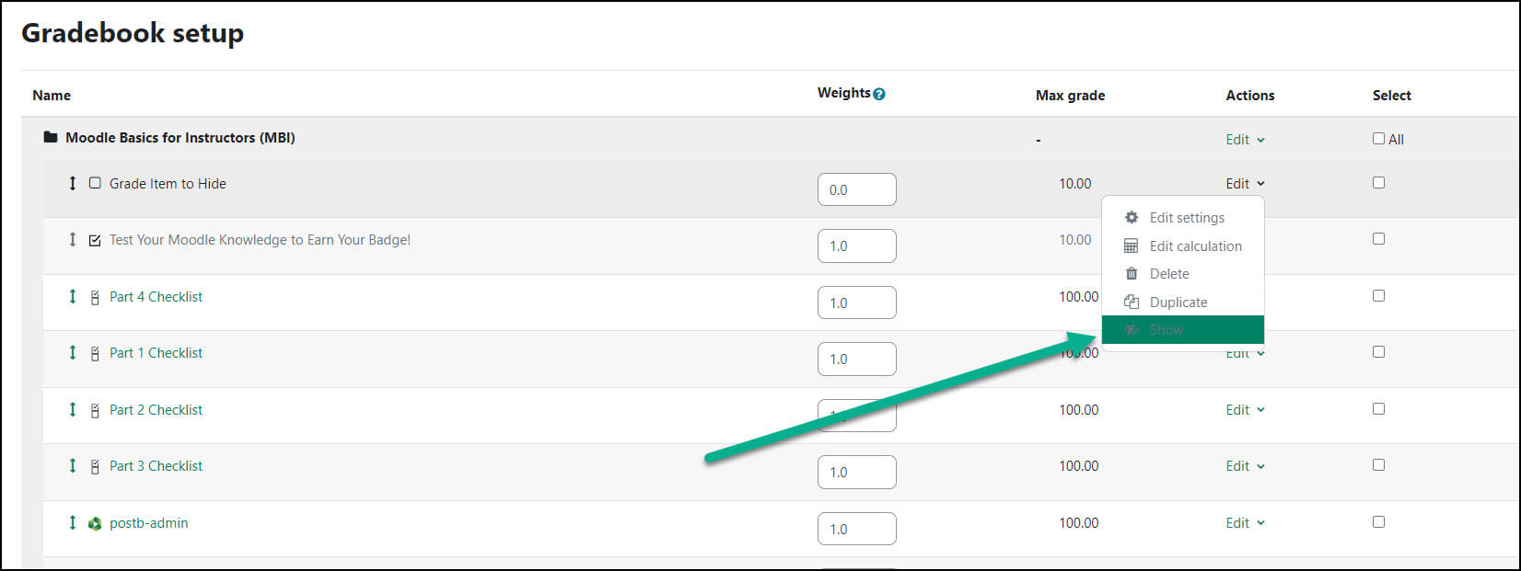Open the Part 4 Checklist link
Viewport: 1521px width, 571px height.
[156, 297]
